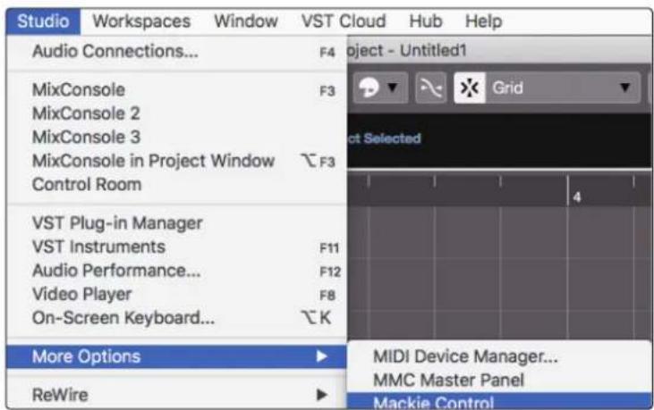This screenshot has height=410, width=654.
Task: Open the VST Cloud menu
Action: point(344,21)
